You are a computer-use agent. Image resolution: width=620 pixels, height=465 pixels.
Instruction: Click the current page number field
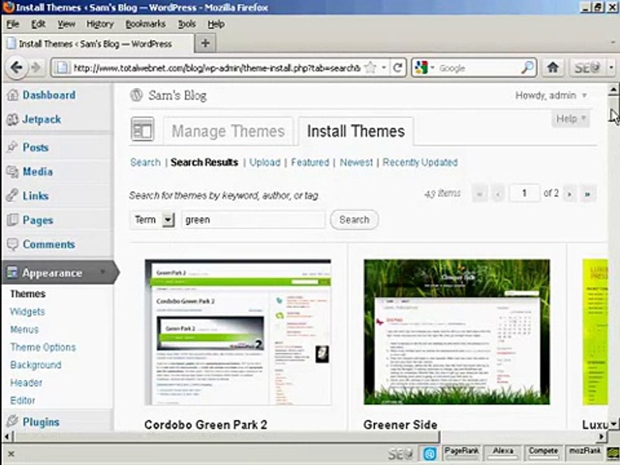524,193
